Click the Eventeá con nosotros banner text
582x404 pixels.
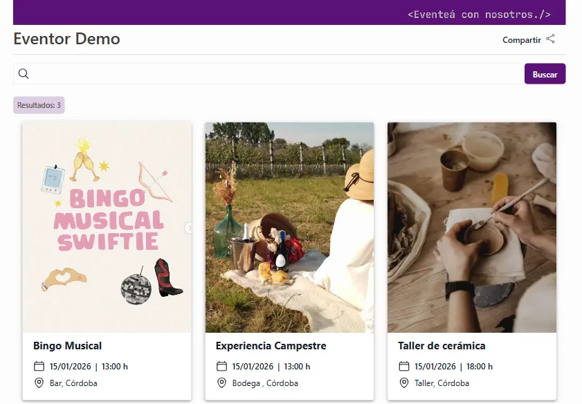pyautogui.click(x=479, y=14)
